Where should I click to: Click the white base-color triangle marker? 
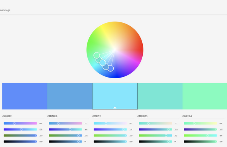click(115, 107)
